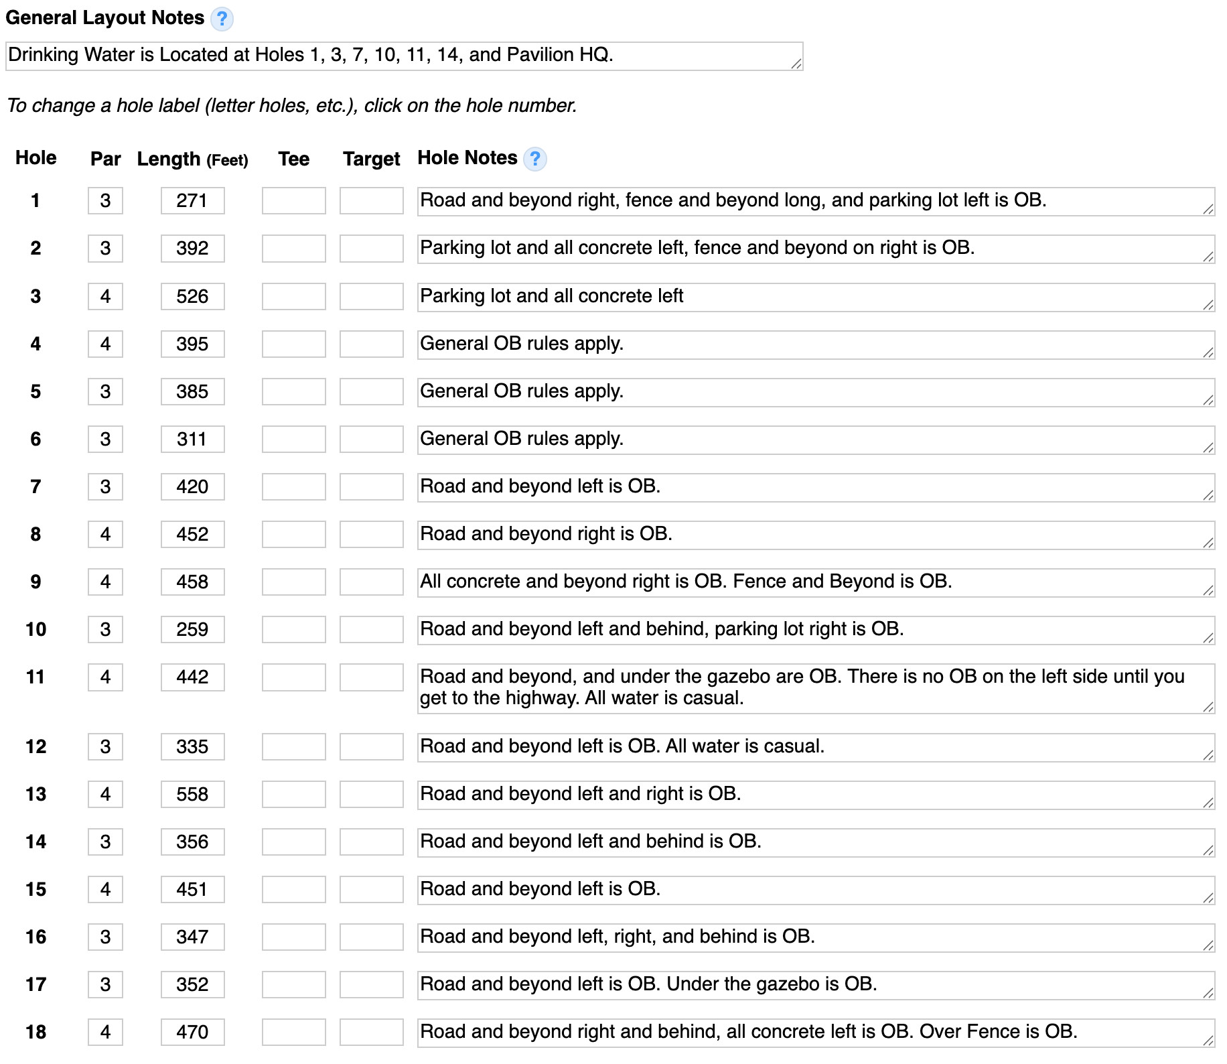The width and height of the screenshot is (1227, 1064).
Task: Focus the Par field for hole 16
Action: [105, 937]
